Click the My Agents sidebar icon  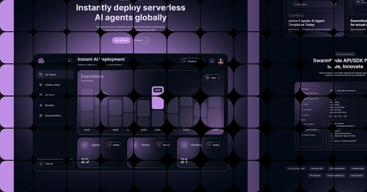click(x=41, y=74)
